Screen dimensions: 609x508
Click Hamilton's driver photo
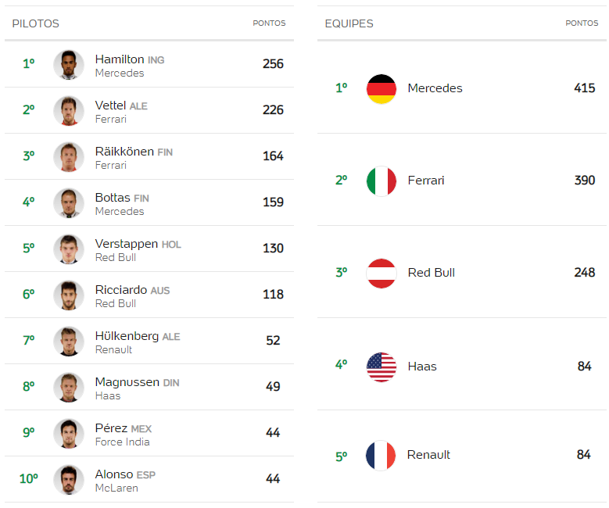pyautogui.click(x=69, y=64)
